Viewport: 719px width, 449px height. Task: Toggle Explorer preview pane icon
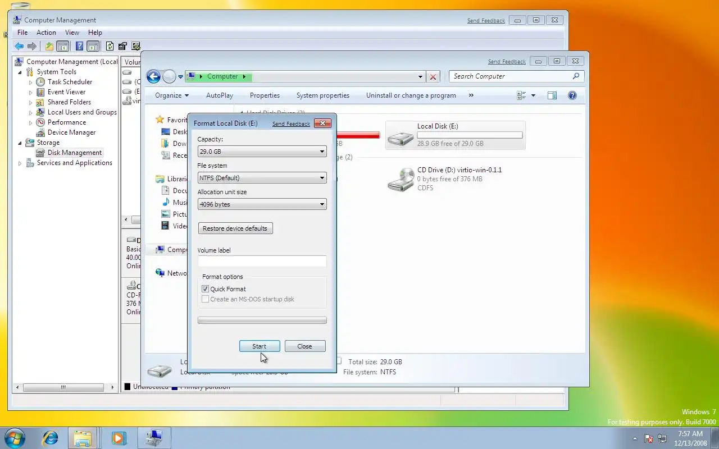click(x=552, y=95)
